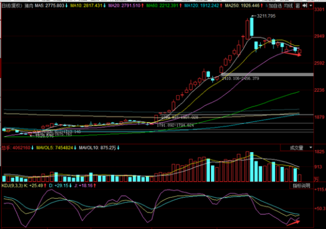Click the window layout icon beside 均线
The height and width of the screenshot is (229, 326).
[298, 5]
